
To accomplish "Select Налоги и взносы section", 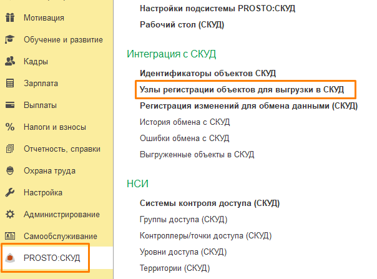I will point(55,127).
